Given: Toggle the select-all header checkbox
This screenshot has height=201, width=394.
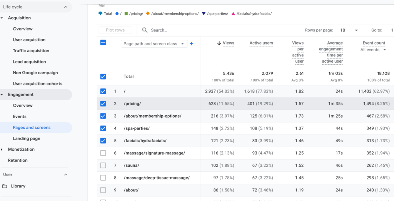Looking at the screenshot, I should coord(103,43).
